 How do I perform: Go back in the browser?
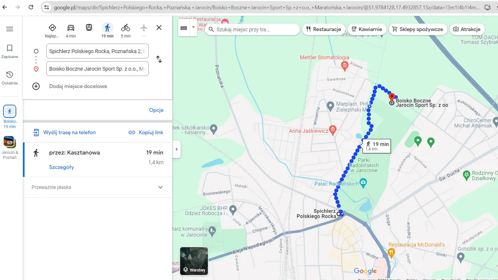click(x=5, y=7)
